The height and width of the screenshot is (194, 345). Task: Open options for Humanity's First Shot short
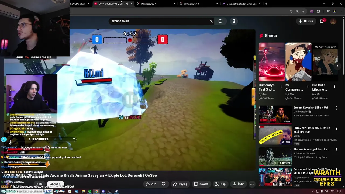pyautogui.click(x=281, y=86)
